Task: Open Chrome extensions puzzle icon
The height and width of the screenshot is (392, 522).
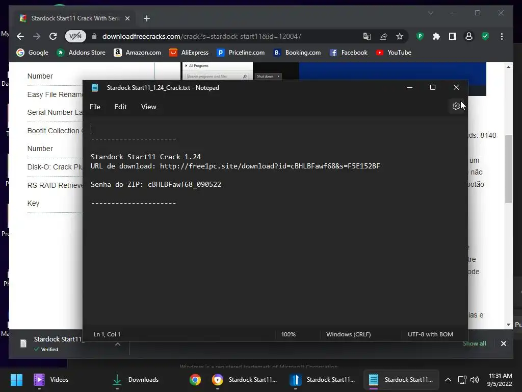Action: [x=436, y=36]
